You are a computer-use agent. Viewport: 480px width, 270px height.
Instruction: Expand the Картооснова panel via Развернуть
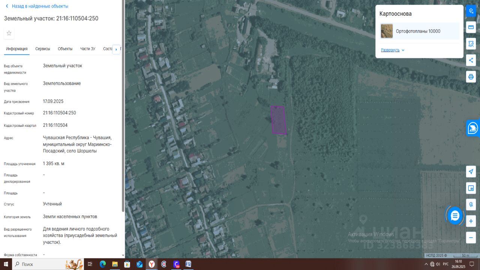[393, 50]
